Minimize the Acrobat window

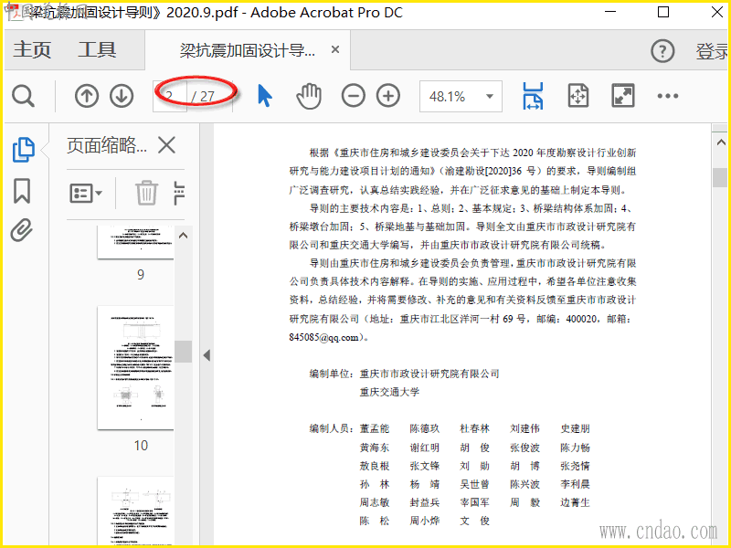pos(610,12)
